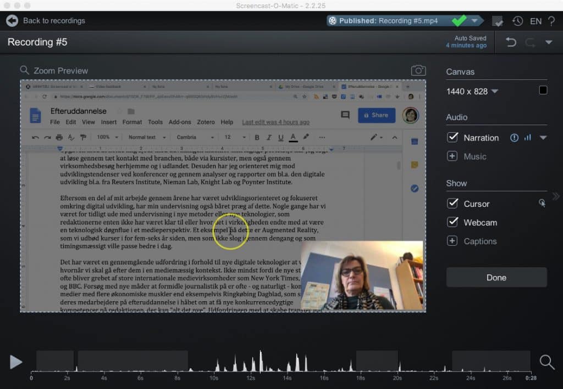Open the timeline search magnifier icon
Viewport: 563px width, 389px height.
tap(547, 362)
